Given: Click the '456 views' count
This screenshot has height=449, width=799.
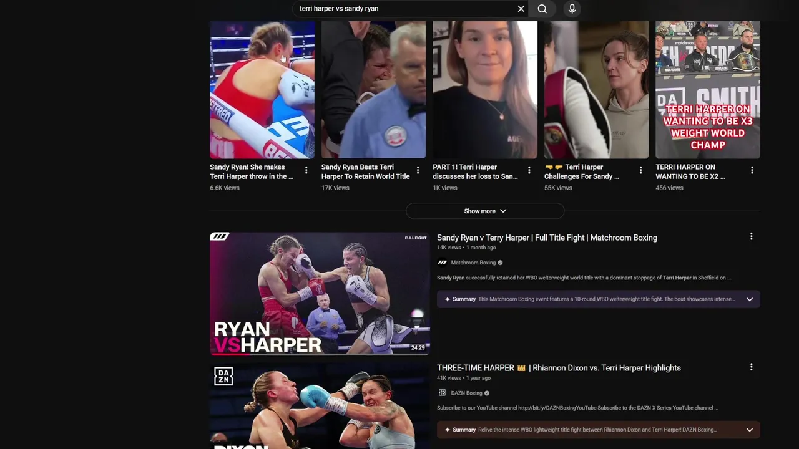Looking at the screenshot, I should [669, 188].
